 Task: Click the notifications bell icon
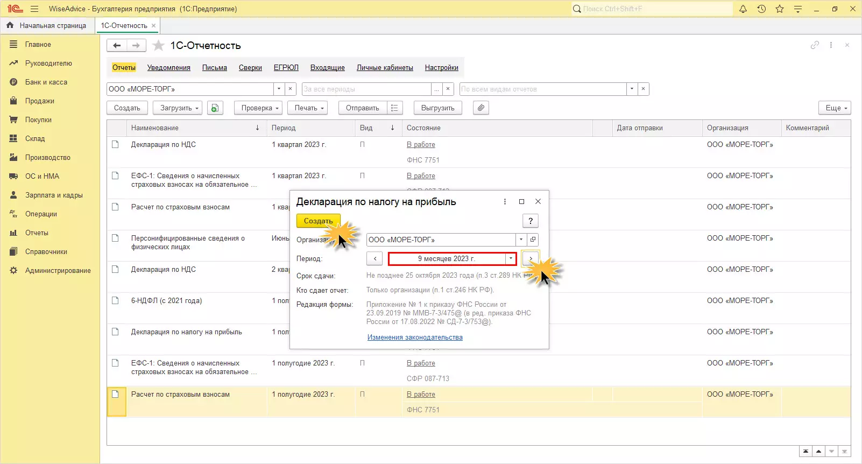coord(743,9)
